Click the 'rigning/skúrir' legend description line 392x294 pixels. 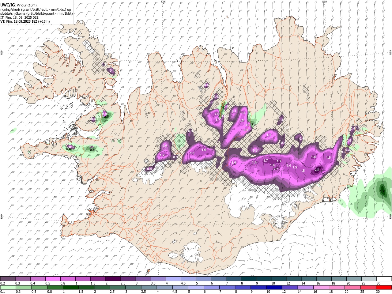tap(36, 9)
